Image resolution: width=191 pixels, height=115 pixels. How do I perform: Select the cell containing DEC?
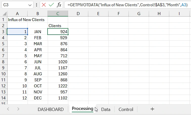[38, 98]
